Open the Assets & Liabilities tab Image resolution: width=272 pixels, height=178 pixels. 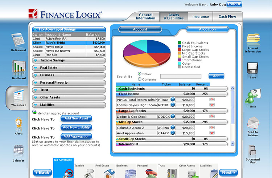tap(174, 16)
